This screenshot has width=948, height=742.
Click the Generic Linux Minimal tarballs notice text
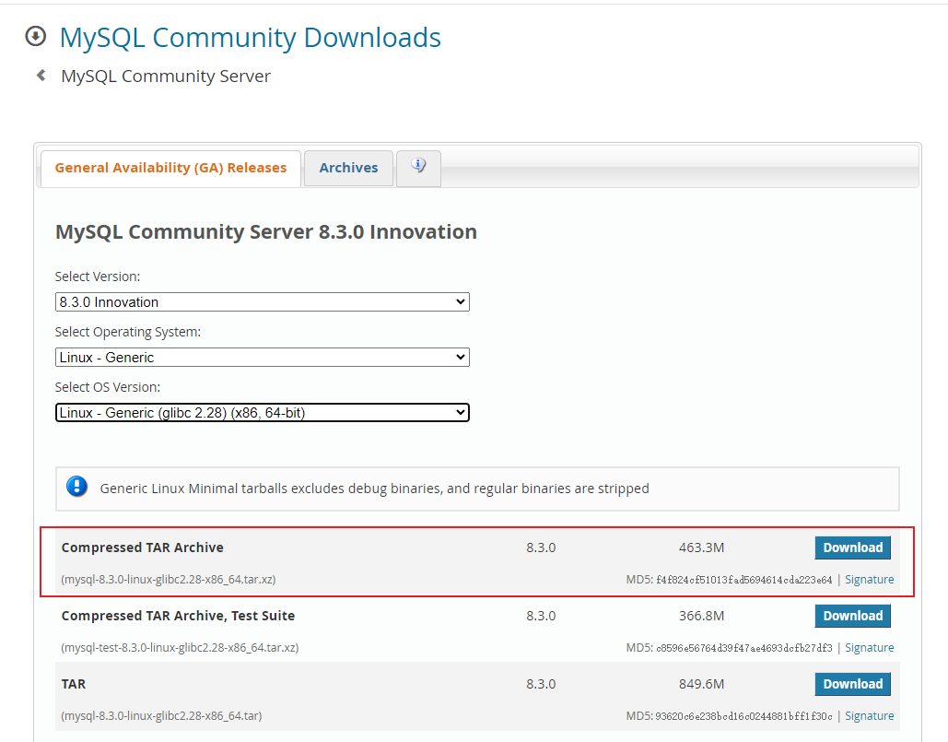click(x=374, y=489)
